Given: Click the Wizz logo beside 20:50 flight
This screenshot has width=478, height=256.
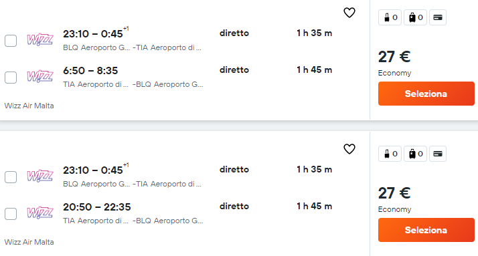Looking at the screenshot, I should [x=40, y=213].
